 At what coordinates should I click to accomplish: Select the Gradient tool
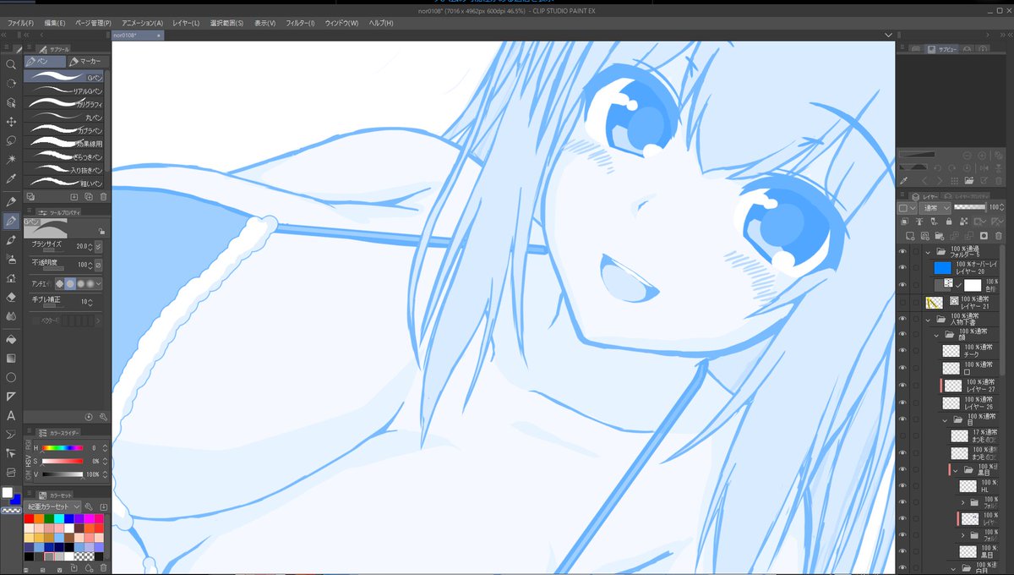[11, 358]
